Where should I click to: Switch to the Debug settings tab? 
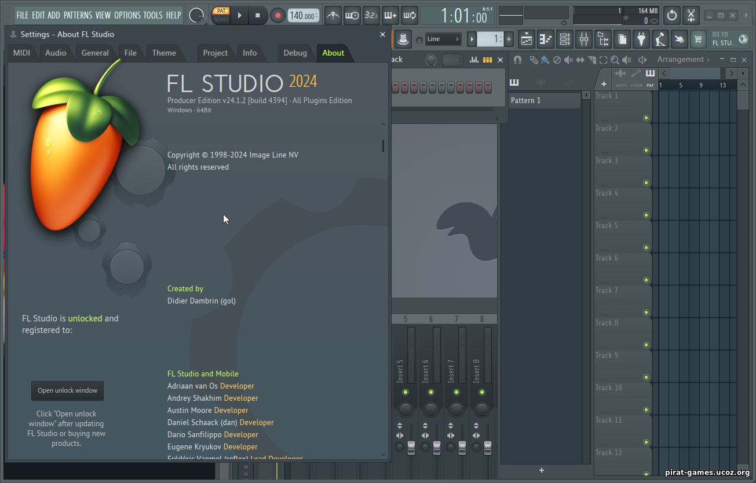(x=295, y=53)
